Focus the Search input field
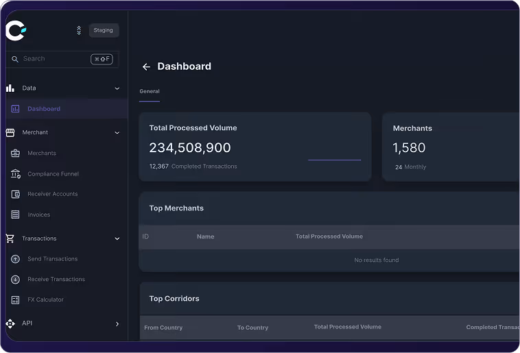Viewport: 520px width, 353px height. point(62,59)
